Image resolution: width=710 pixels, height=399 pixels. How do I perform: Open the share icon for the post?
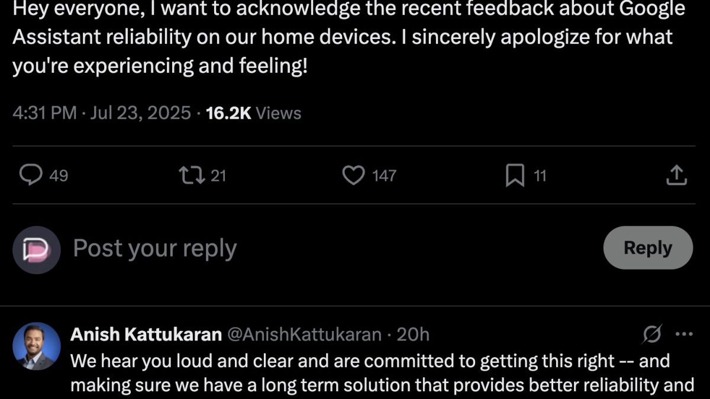pyautogui.click(x=676, y=175)
